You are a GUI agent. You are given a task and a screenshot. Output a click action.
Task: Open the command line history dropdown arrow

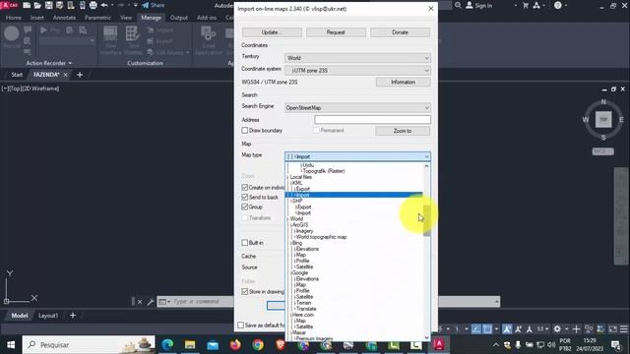click(496, 302)
